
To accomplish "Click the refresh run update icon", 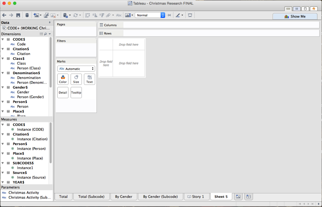I will pos(76,15).
